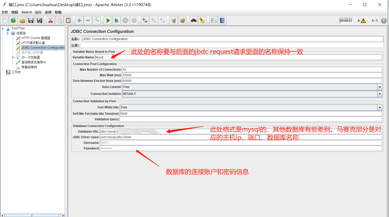Open the Auto Commit dropdown
The image size is (389, 217).
click(x=380, y=87)
